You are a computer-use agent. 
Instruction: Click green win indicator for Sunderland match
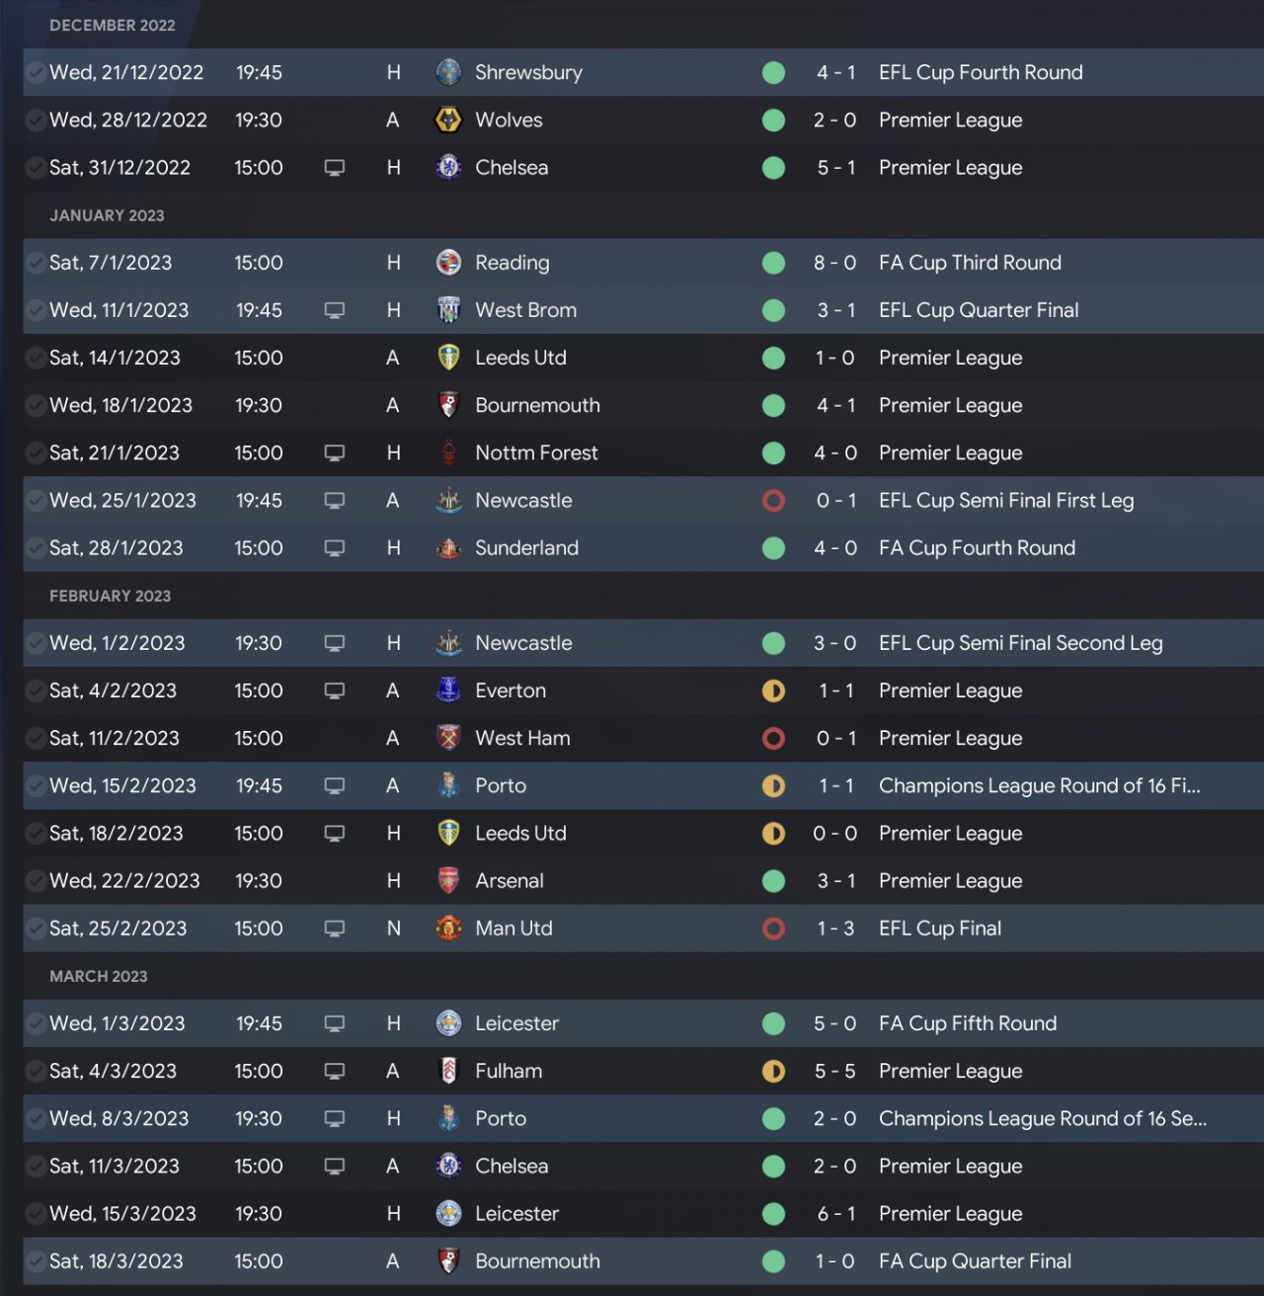tap(774, 548)
